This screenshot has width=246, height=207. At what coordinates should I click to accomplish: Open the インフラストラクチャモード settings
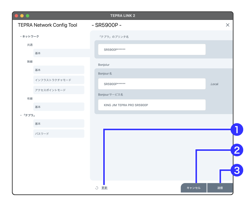point(59,80)
